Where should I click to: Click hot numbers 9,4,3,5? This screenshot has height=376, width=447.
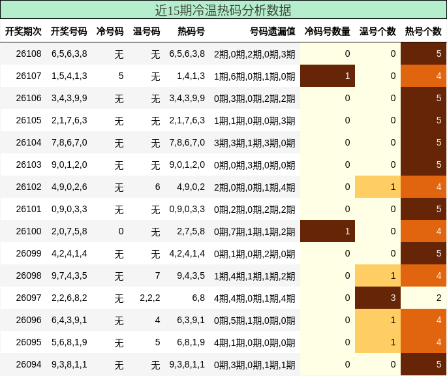pos(191,275)
